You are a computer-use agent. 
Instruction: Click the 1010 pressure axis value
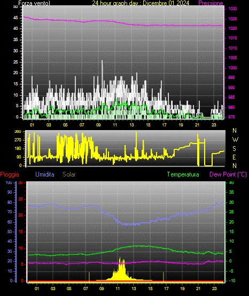pos(232,48)
